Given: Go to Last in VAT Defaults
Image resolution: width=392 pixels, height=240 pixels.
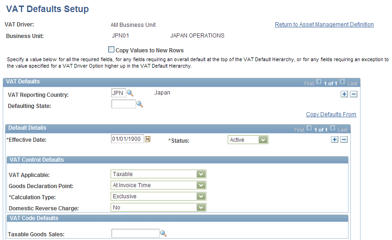Looking at the screenshot, I should 353,83.
